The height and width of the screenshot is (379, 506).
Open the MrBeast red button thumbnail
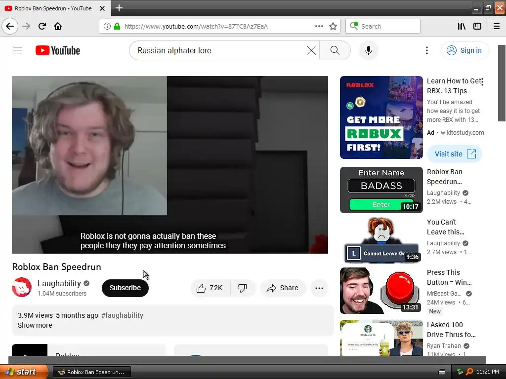381,290
